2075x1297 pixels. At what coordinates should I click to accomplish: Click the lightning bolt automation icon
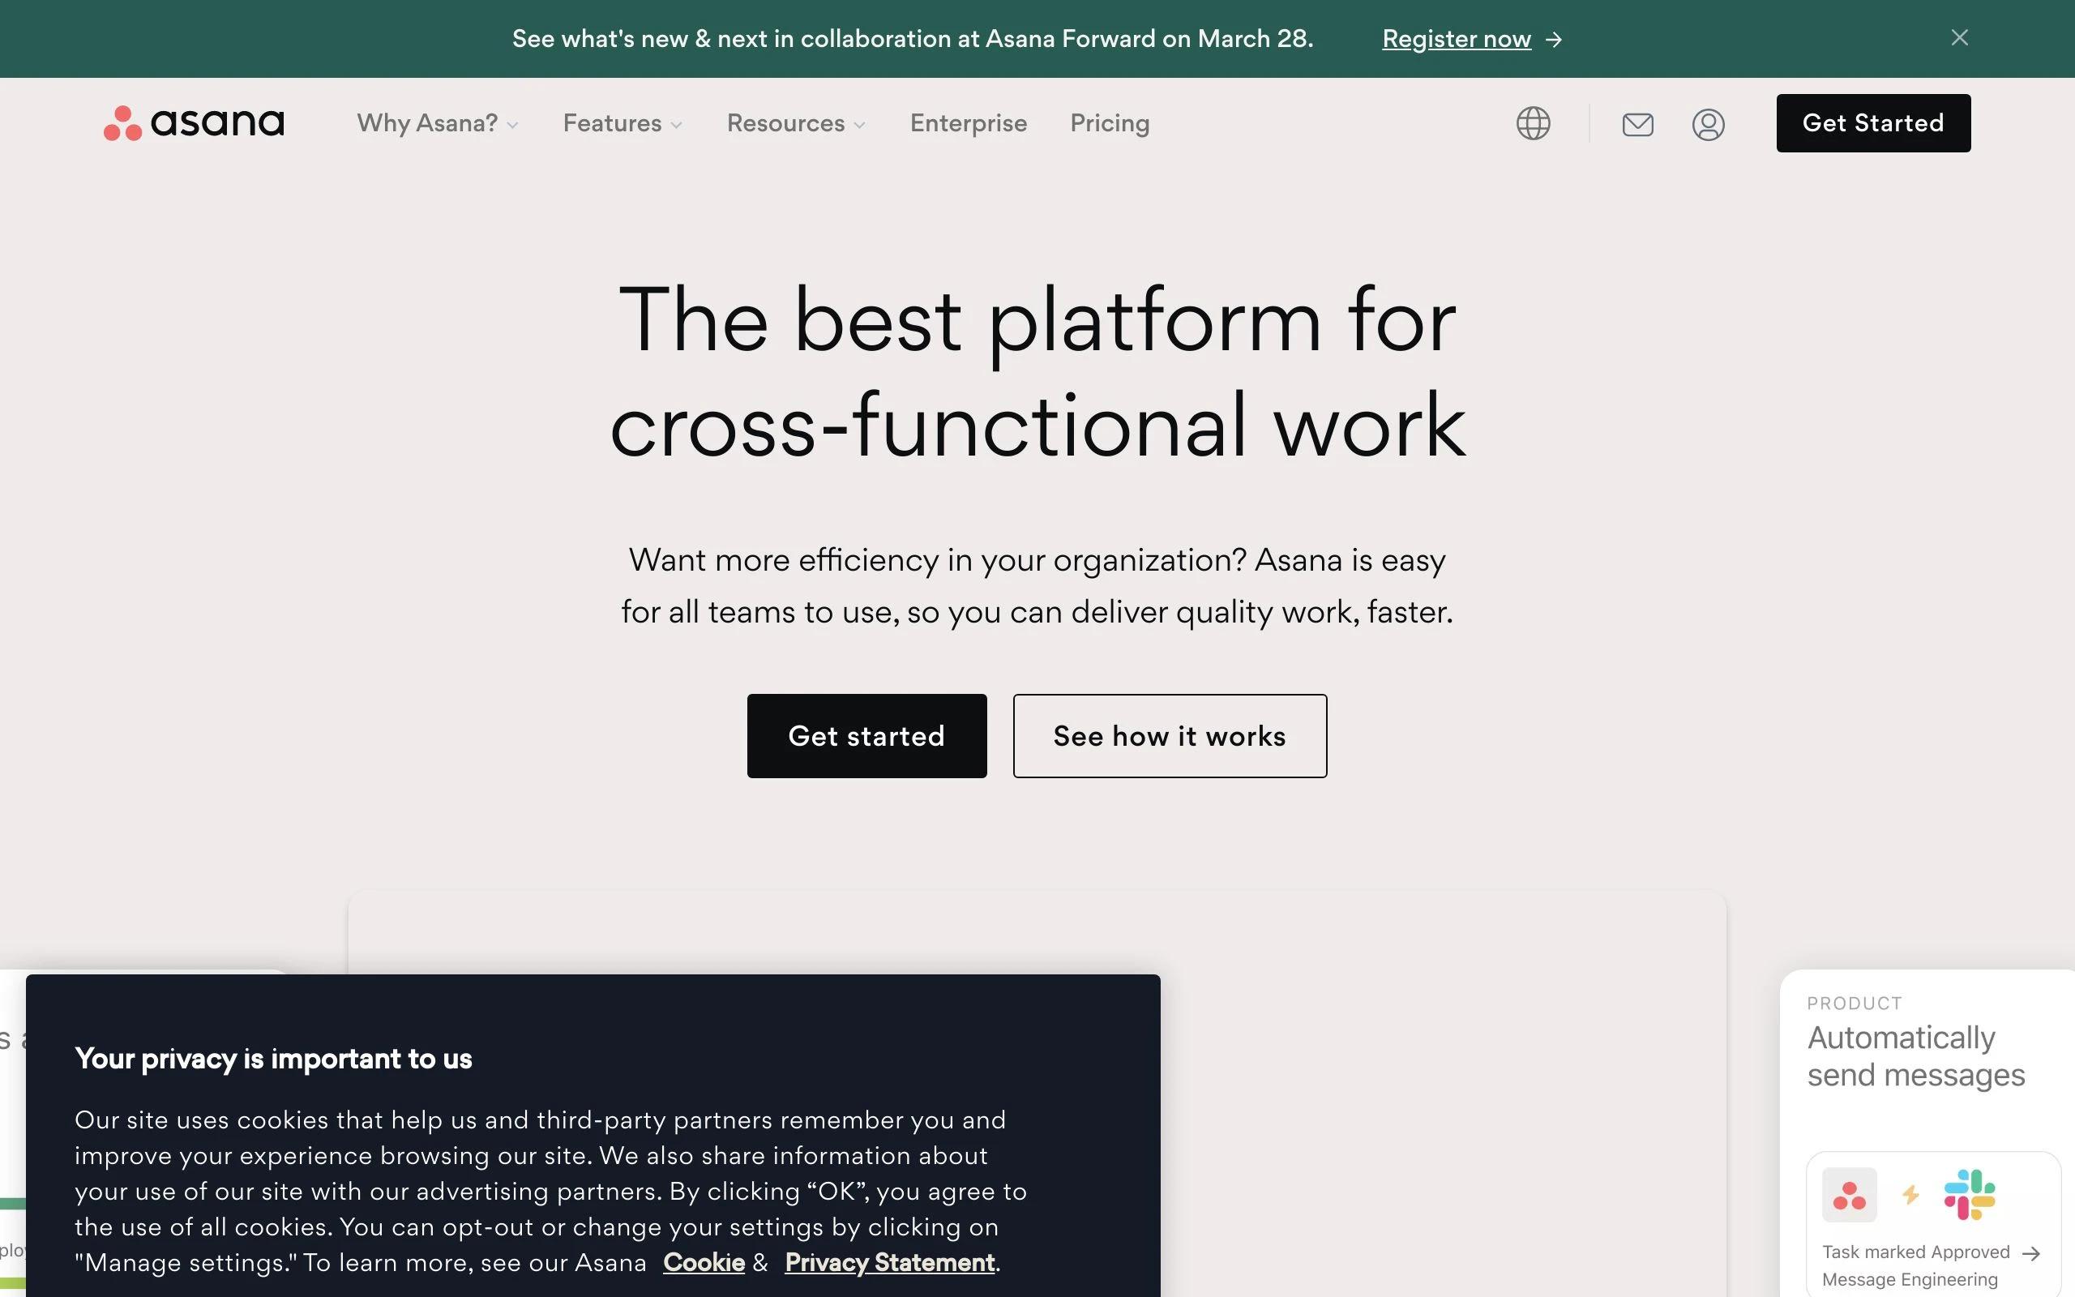tap(1910, 1195)
